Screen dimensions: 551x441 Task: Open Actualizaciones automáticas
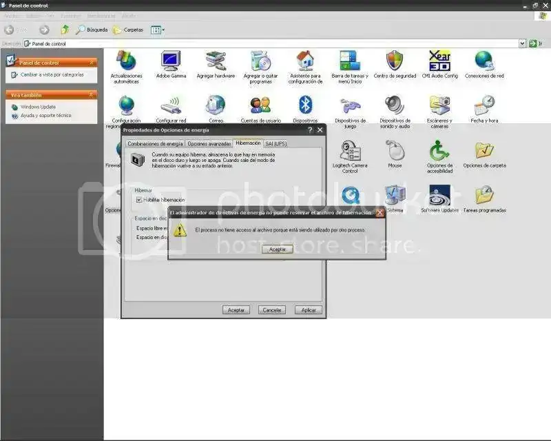pos(125,63)
